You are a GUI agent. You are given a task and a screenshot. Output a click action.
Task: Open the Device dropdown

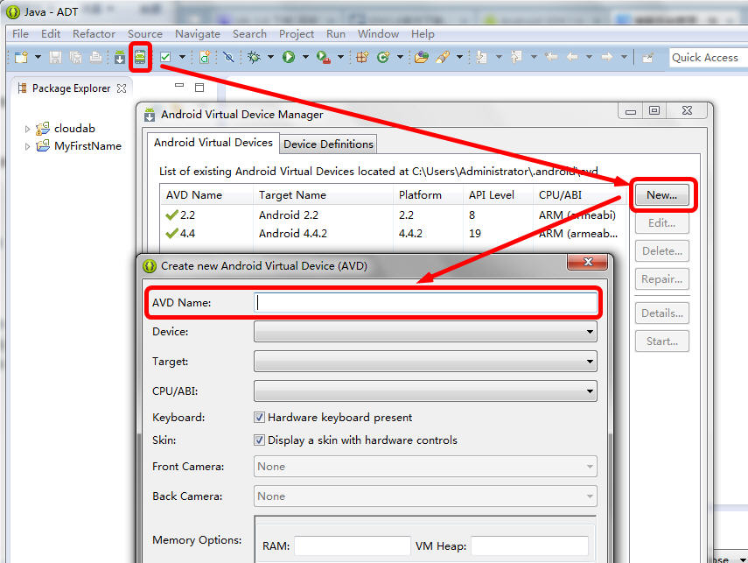[425, 332]
